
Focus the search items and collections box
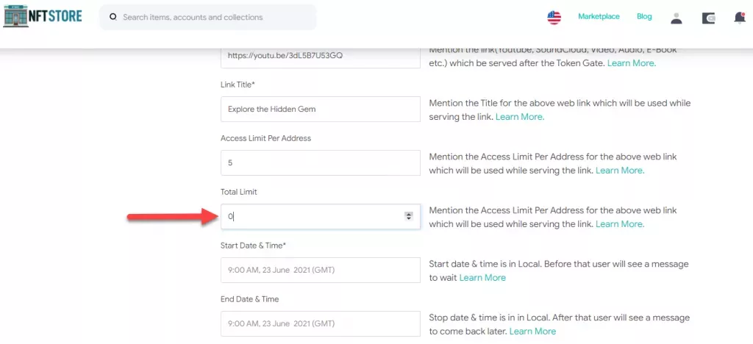(x=213, y=17)
